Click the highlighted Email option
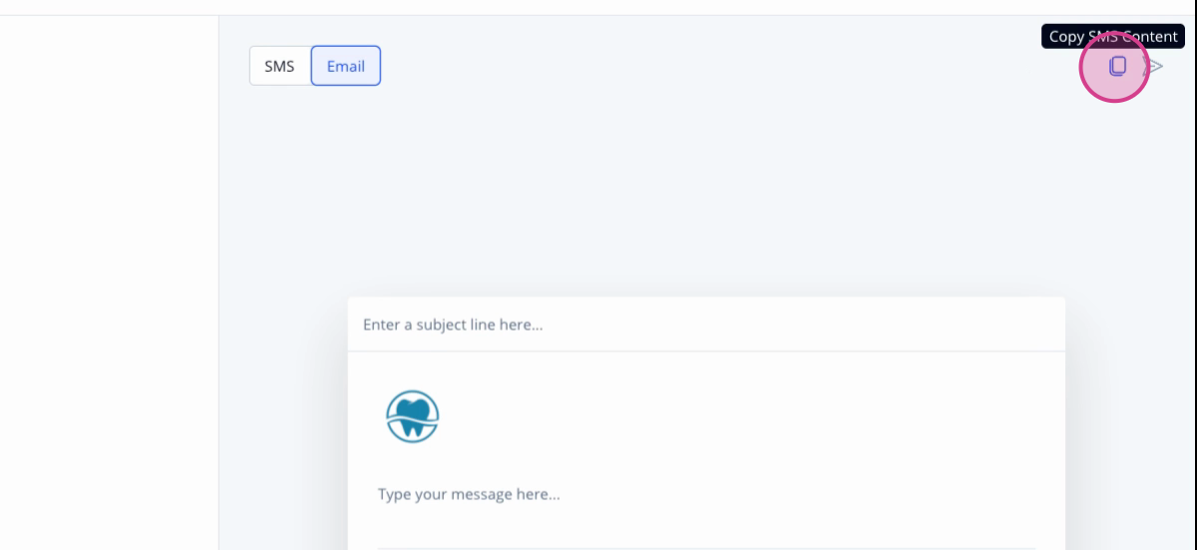The width and height of the screenshot is (1197, 550). pos(346,66)
